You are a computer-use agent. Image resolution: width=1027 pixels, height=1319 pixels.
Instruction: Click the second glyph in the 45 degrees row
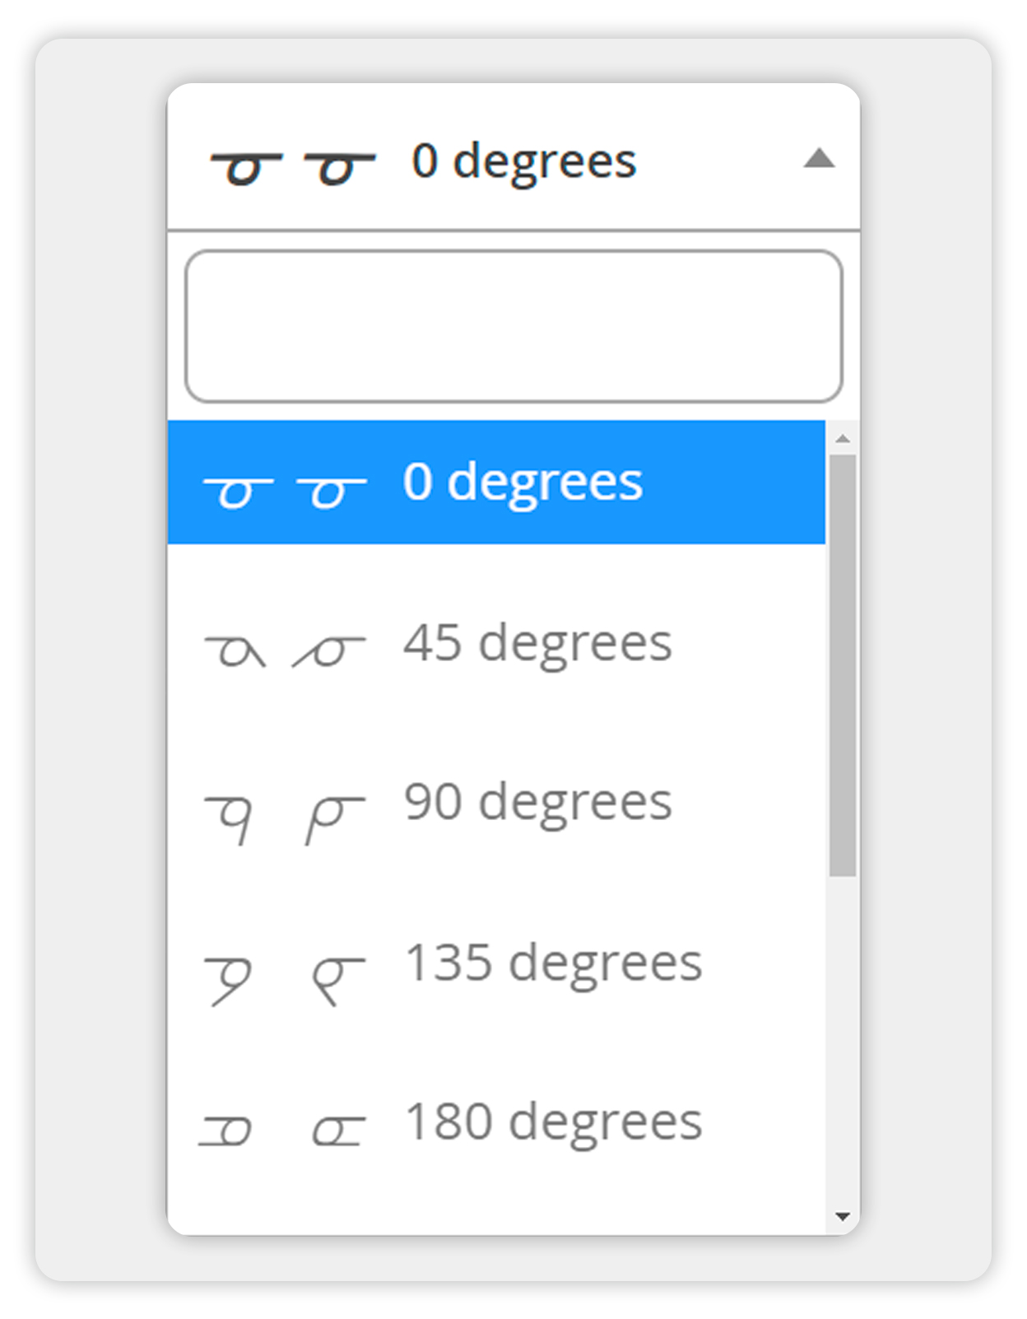(330, 651)
